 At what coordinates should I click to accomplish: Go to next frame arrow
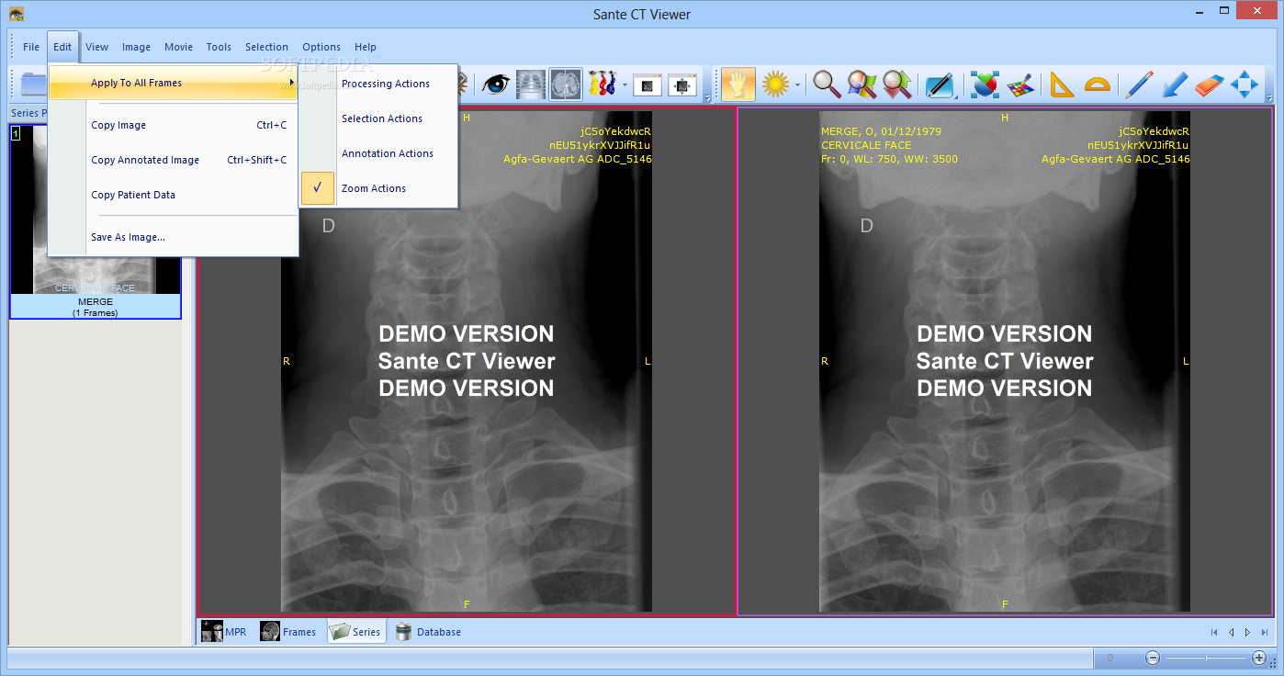(x=1247, y=632)
